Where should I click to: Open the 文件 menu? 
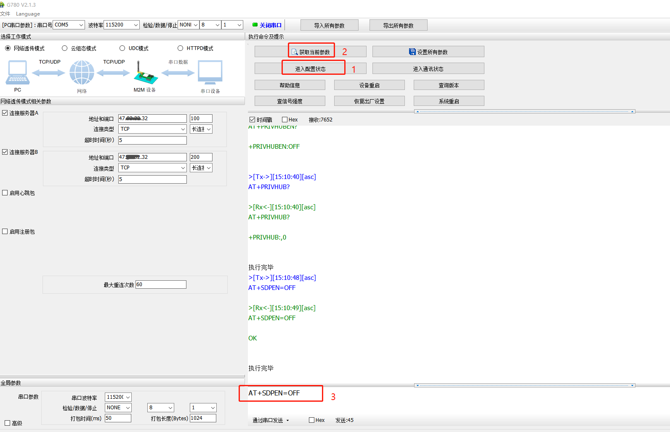[5, 14]
